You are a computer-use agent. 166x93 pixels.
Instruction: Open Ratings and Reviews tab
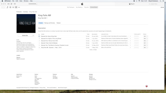[x=50, y=23]
